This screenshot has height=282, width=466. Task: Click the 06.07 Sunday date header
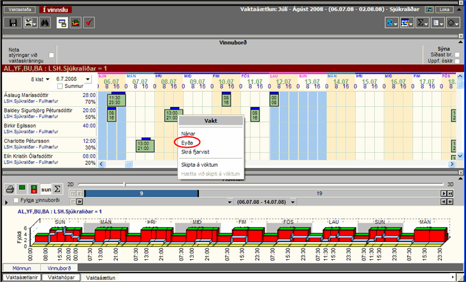[112, 81]
